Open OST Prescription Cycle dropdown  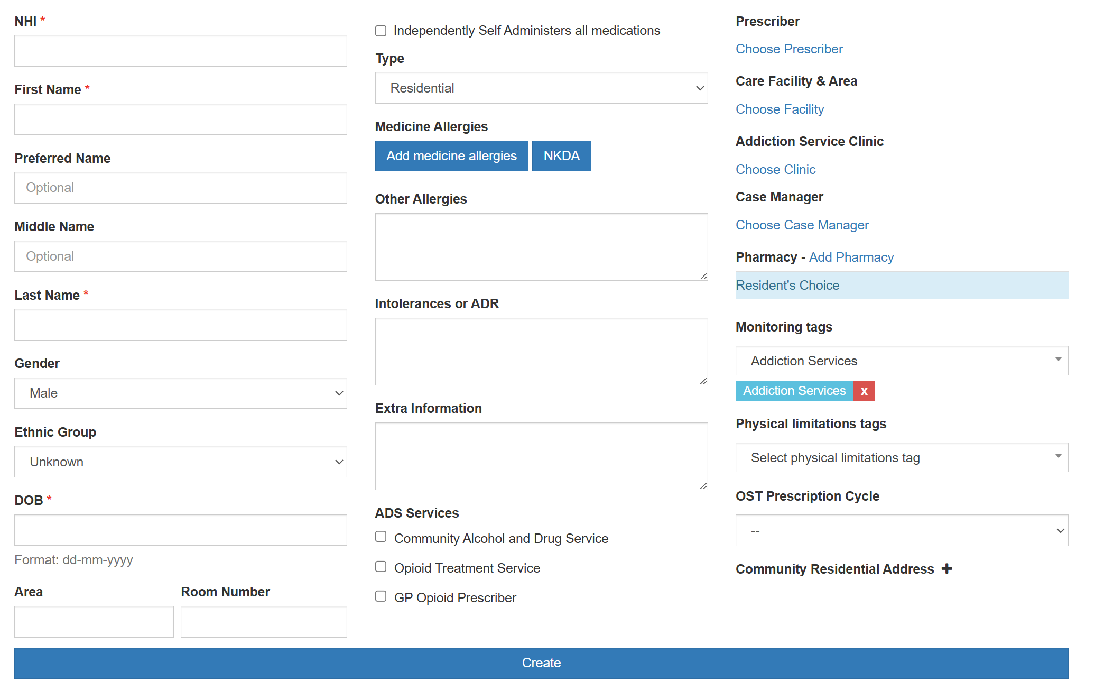901,531
